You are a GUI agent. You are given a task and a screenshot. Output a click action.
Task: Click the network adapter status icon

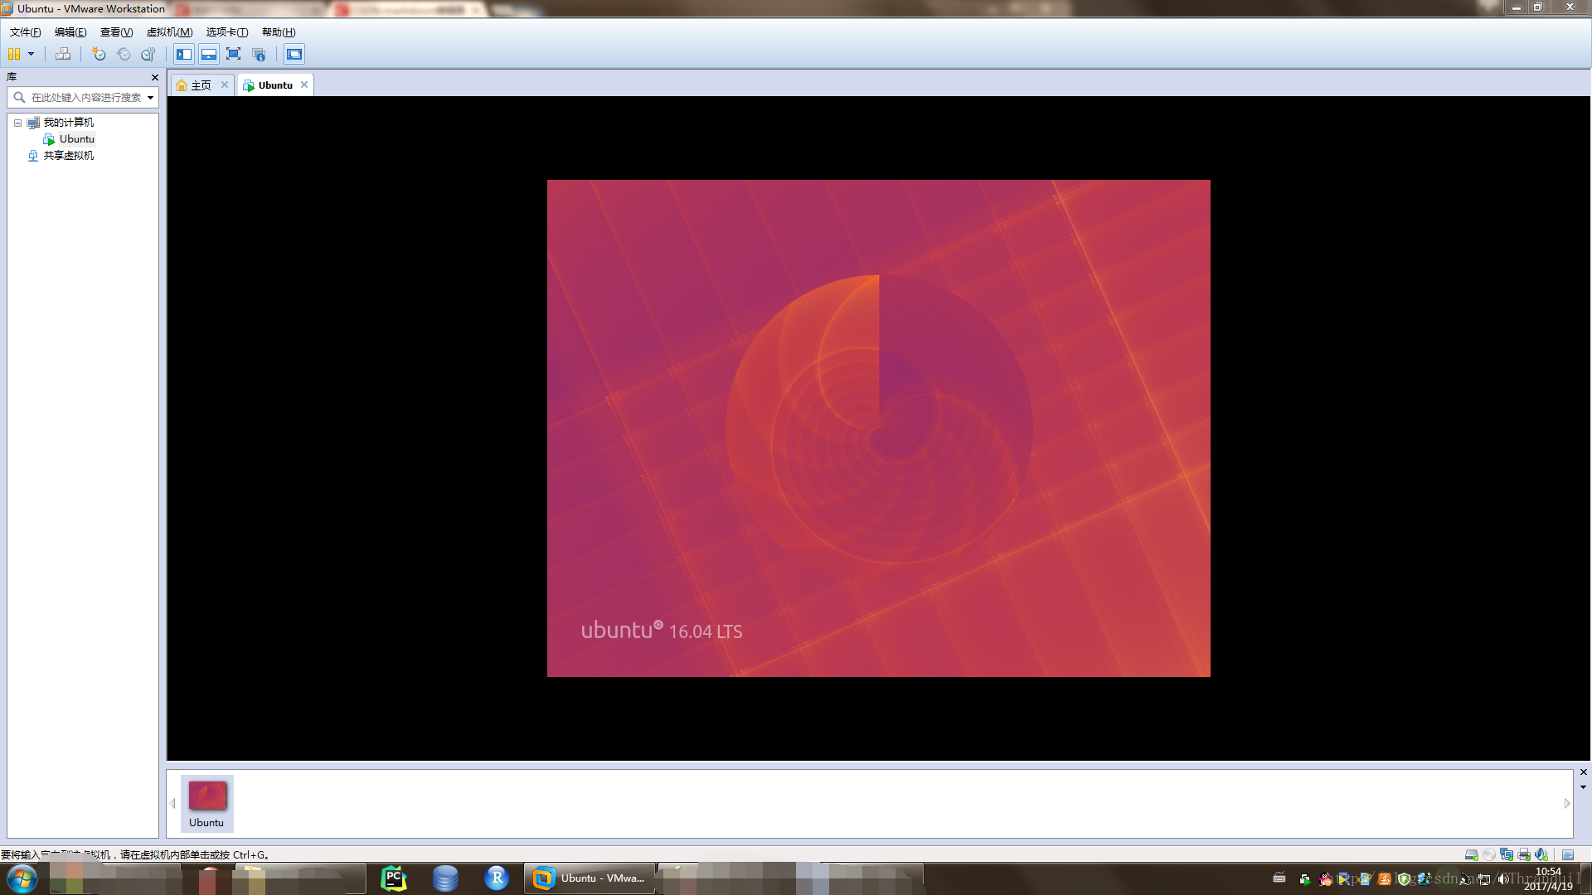tap(1507, 854)
